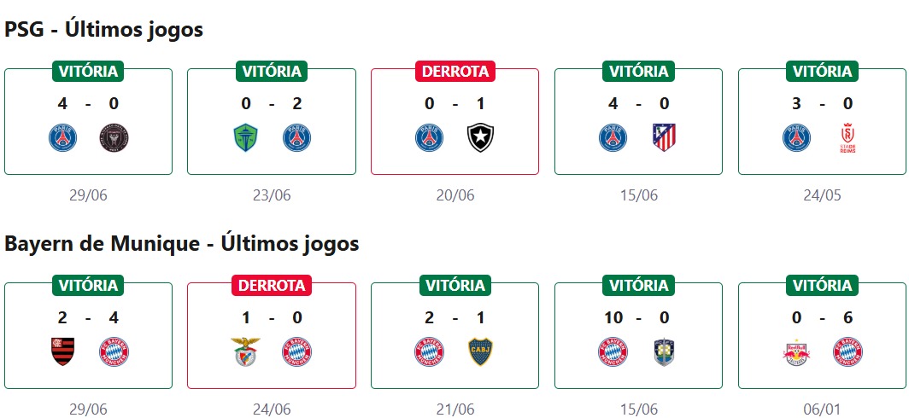Click the DERROTA badge on Bayern's 24/06 game

tap(271, 285)
